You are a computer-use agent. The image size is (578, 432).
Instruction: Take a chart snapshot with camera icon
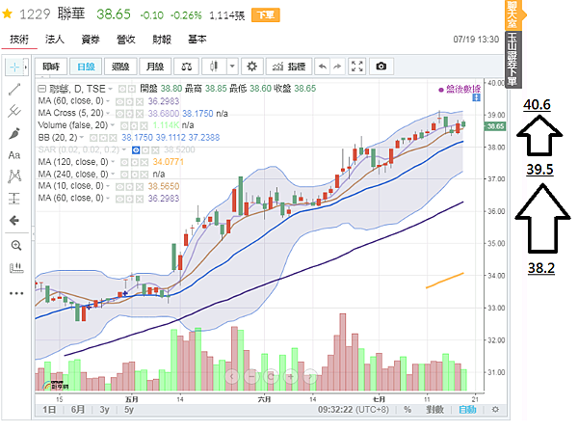381,67
